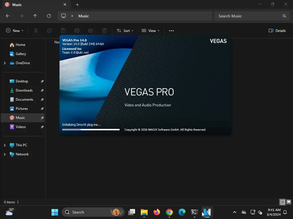Click the muted volume tray icon
This screenshot has width=293, height=219.
click(260, 212)
